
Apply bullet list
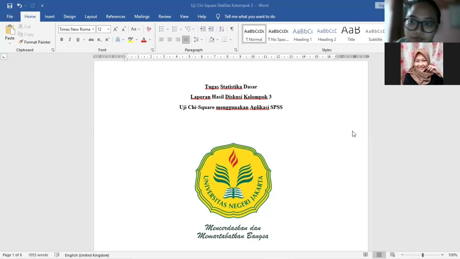click(161, 29)
